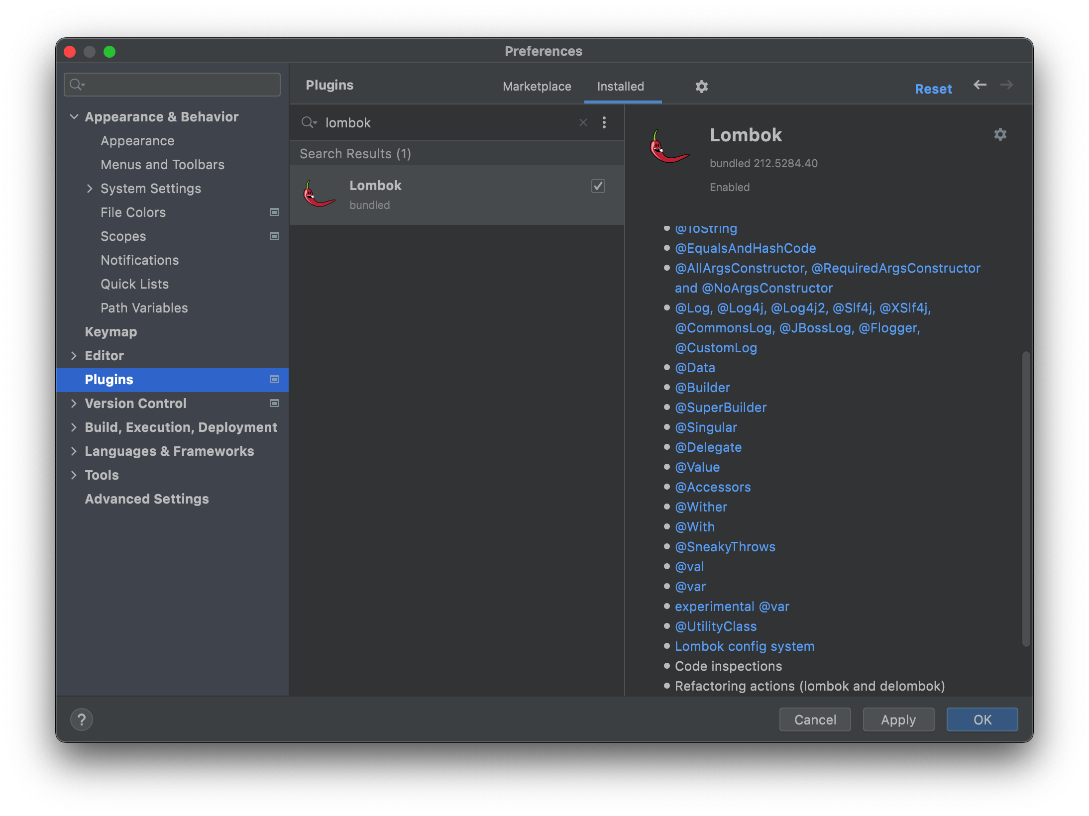Clear the lombok plugin search text
Viewport: 1089px width, 816px height.
click(583, 122)
